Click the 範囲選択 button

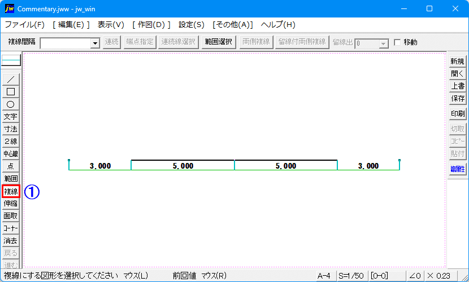point(219,42)
